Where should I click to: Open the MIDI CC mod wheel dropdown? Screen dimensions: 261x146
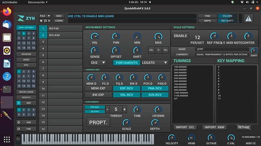251,137
